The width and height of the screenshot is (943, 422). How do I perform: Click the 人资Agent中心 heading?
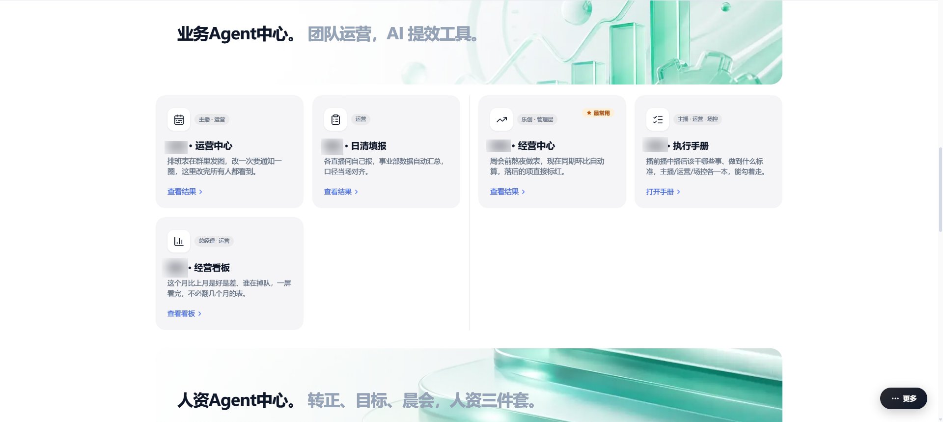point(236,400)
